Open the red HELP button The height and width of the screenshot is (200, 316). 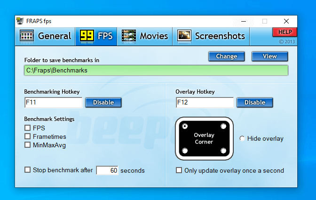click(x=285, y=32)
